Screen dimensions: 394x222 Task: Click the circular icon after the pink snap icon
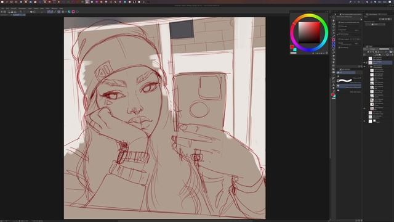[x=78, y=12]
